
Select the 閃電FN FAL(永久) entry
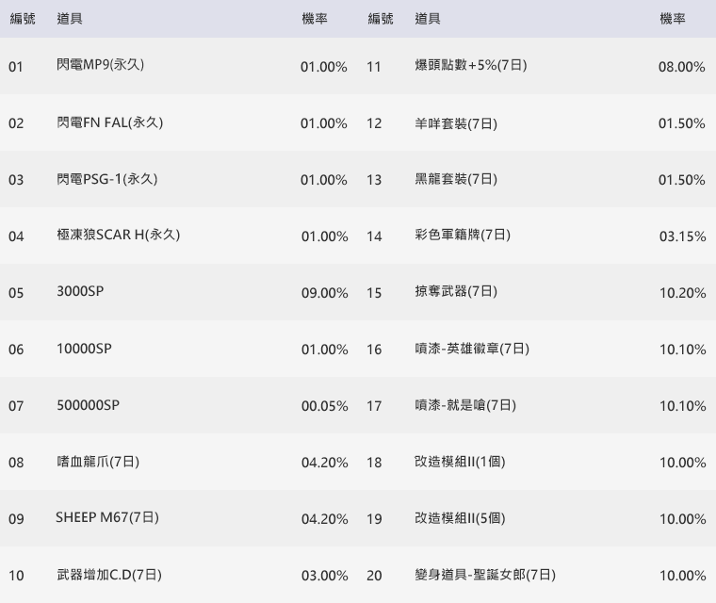click(109, 122)
